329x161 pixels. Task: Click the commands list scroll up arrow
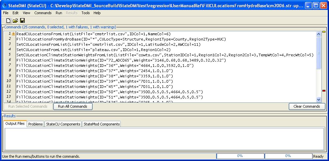318,34
